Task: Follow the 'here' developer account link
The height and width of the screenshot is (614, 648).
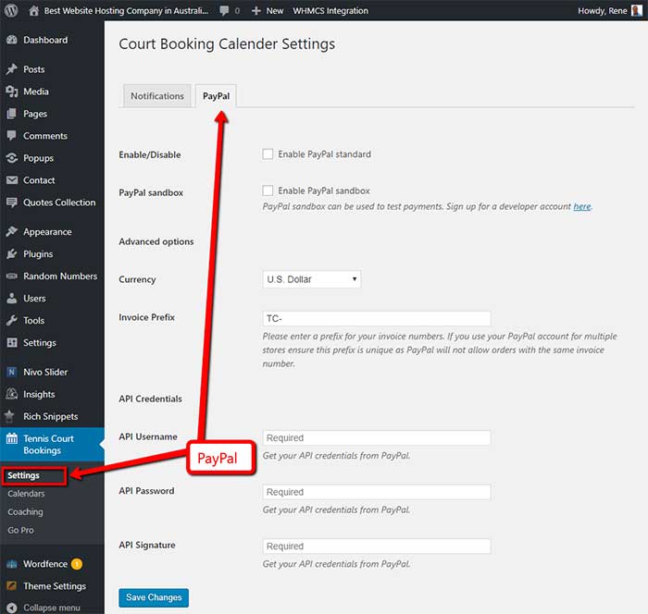Action: click(x=582, y=206)
